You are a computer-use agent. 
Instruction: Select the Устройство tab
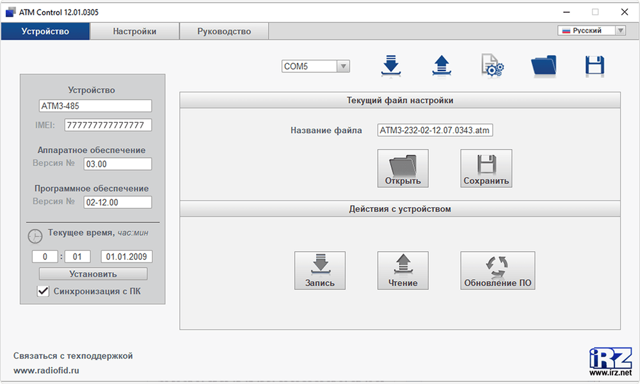pos(45,31)
